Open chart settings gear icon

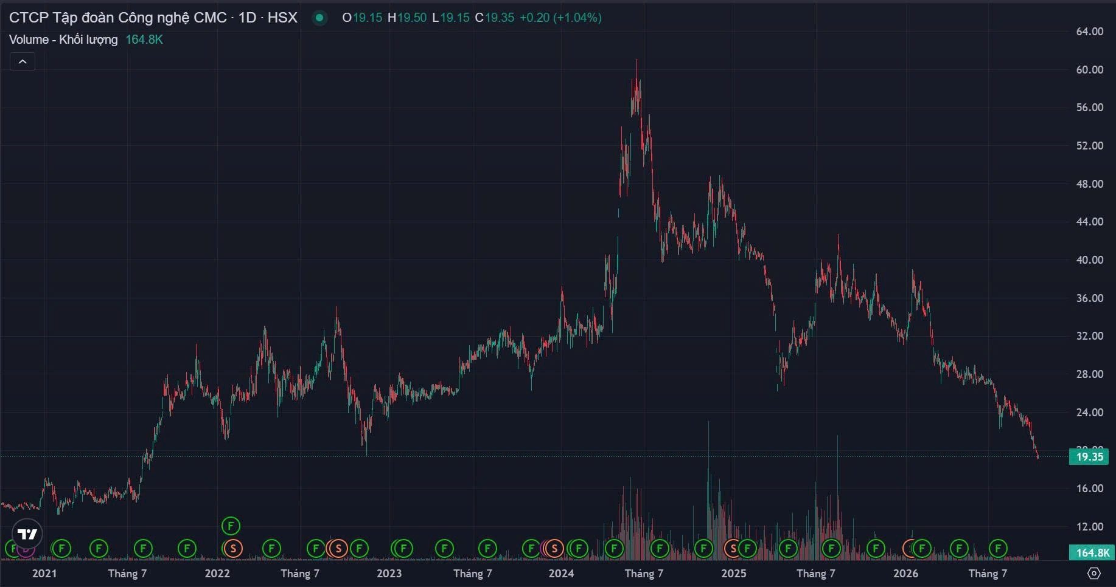coord(1094,574)
